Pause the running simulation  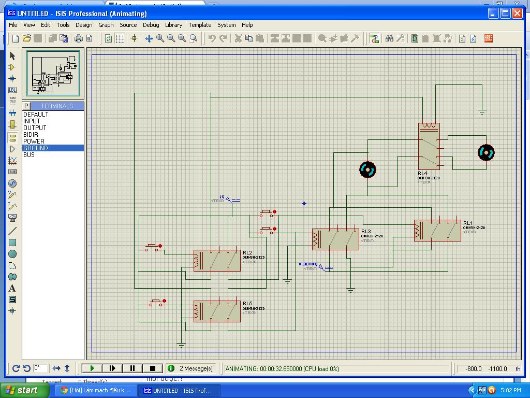[x=132, y=368]
